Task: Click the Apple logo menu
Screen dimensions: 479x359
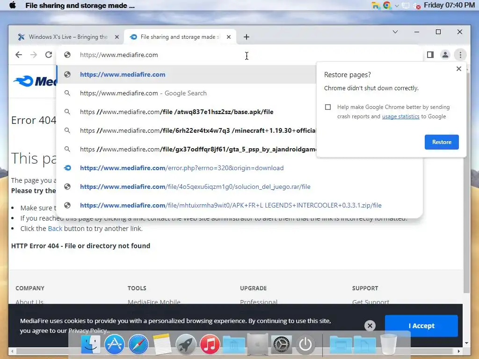Action: (x=13, y=5)
